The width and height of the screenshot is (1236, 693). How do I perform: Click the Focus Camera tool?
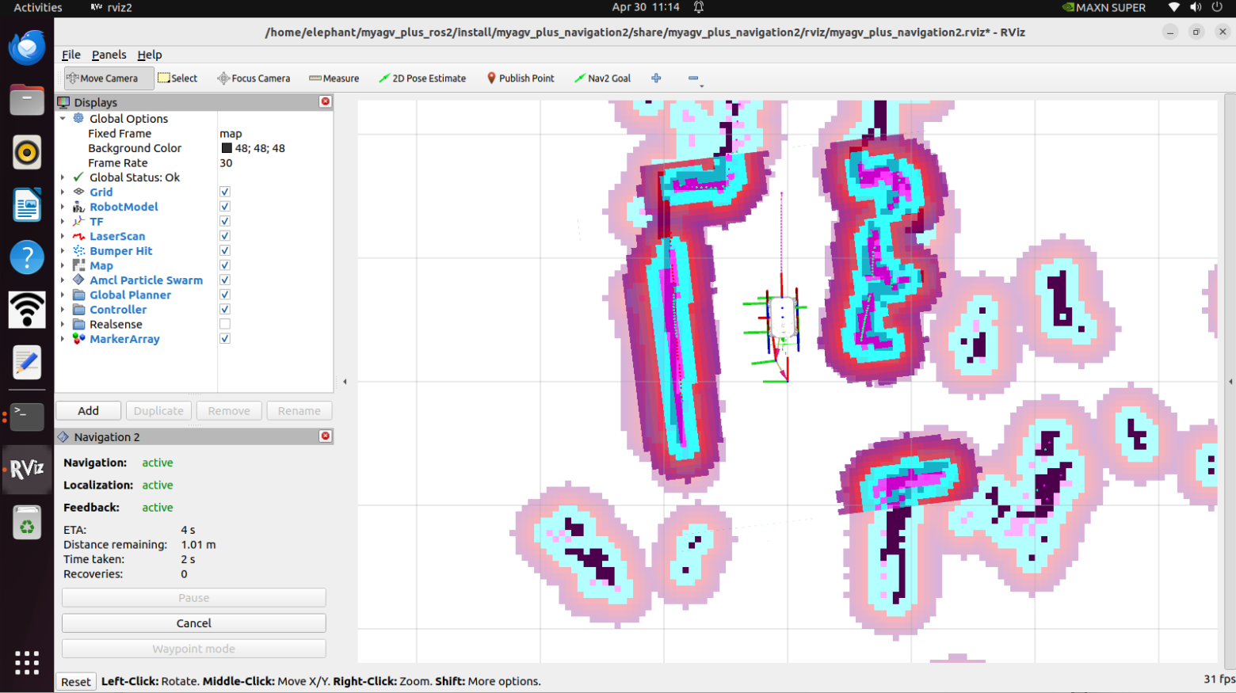254,78
